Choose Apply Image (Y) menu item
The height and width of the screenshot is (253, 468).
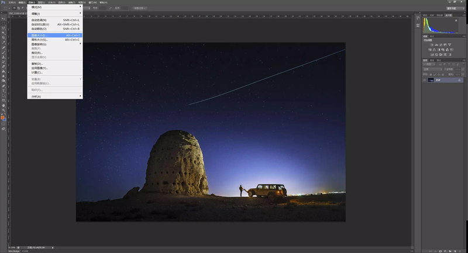click(55, 68)
